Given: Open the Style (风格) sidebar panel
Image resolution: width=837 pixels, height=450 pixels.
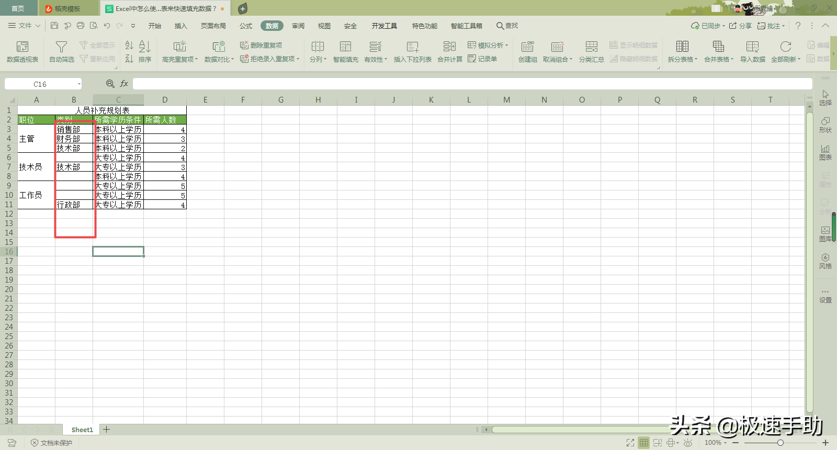Looking at the screenshot, I should pos(825,261).
